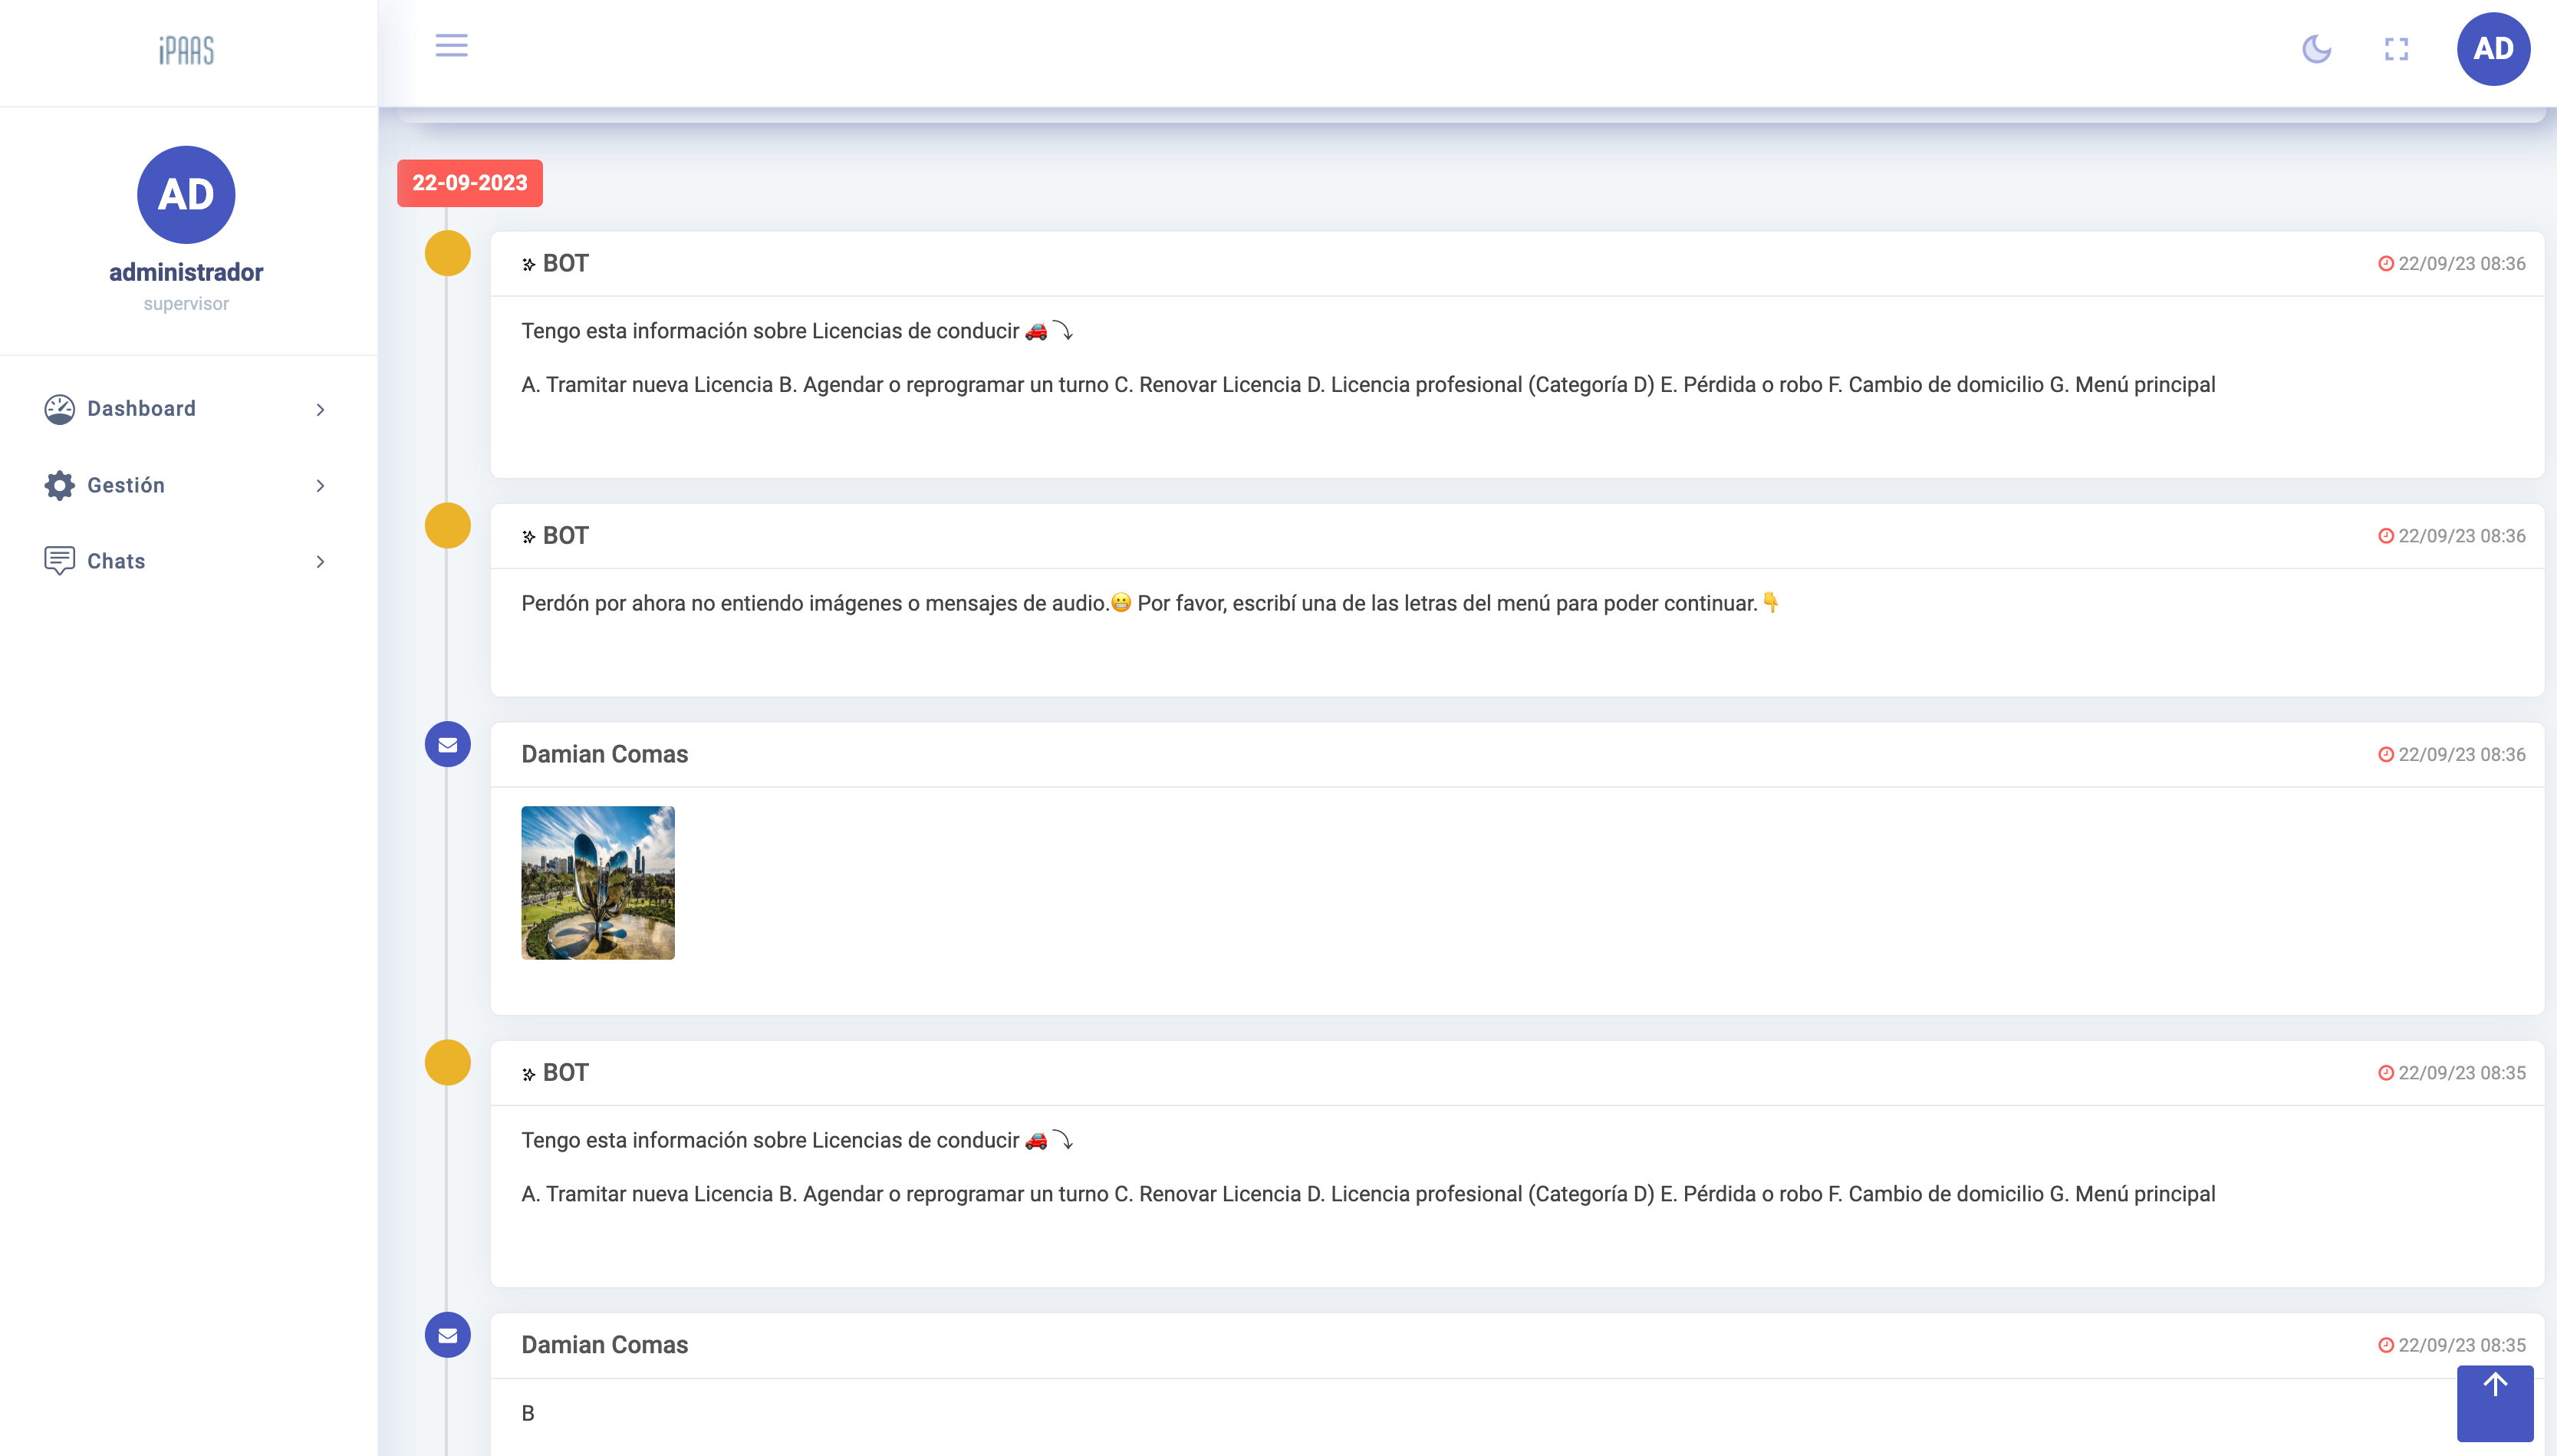Screen dimensions: 2557x1456
Task: Open the Chats menu item
Action: point(116,561)
